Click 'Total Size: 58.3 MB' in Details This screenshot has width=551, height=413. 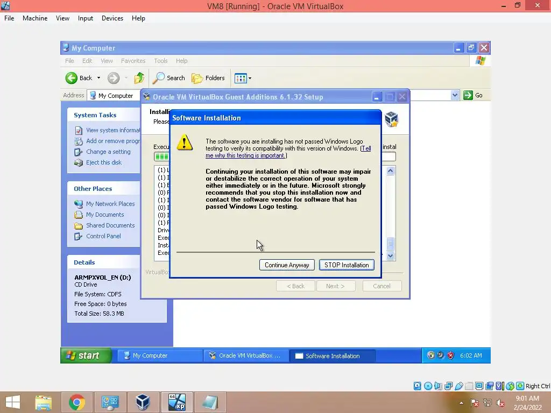99,314
